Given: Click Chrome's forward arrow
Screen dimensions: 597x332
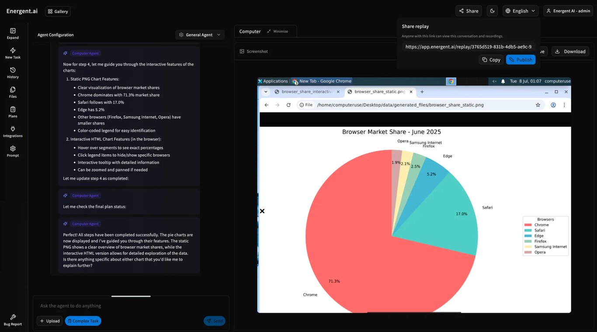Looking at the screenshot, I should 278,105.
